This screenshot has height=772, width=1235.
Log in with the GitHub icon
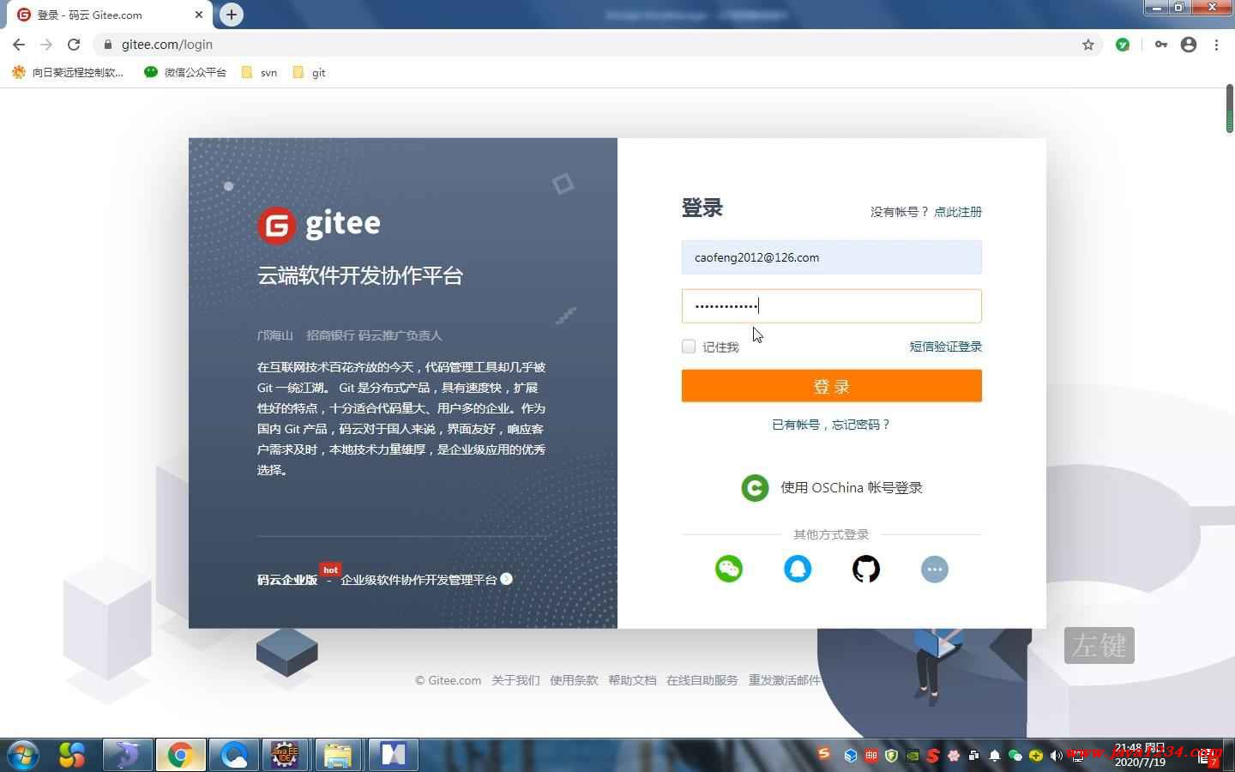click(866, 569)
